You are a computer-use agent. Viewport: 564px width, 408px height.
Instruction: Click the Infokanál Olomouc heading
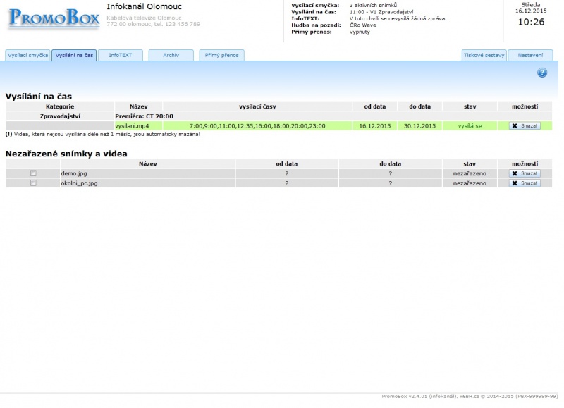[x=145, y=6]
